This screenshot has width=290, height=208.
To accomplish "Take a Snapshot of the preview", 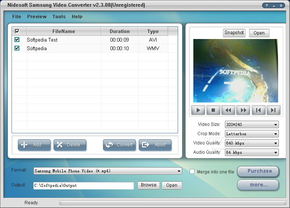I will click(x=234, y=33).
